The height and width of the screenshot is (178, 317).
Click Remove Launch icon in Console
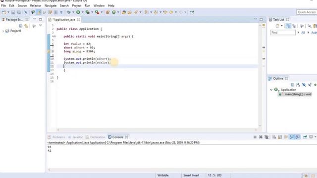261,137
